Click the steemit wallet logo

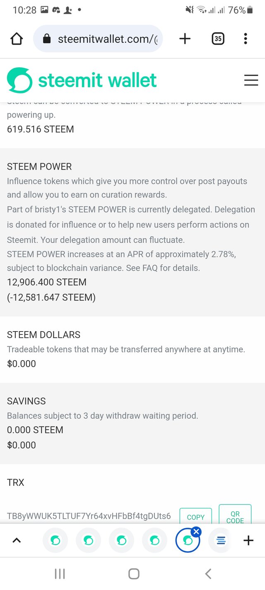(82, 80)
